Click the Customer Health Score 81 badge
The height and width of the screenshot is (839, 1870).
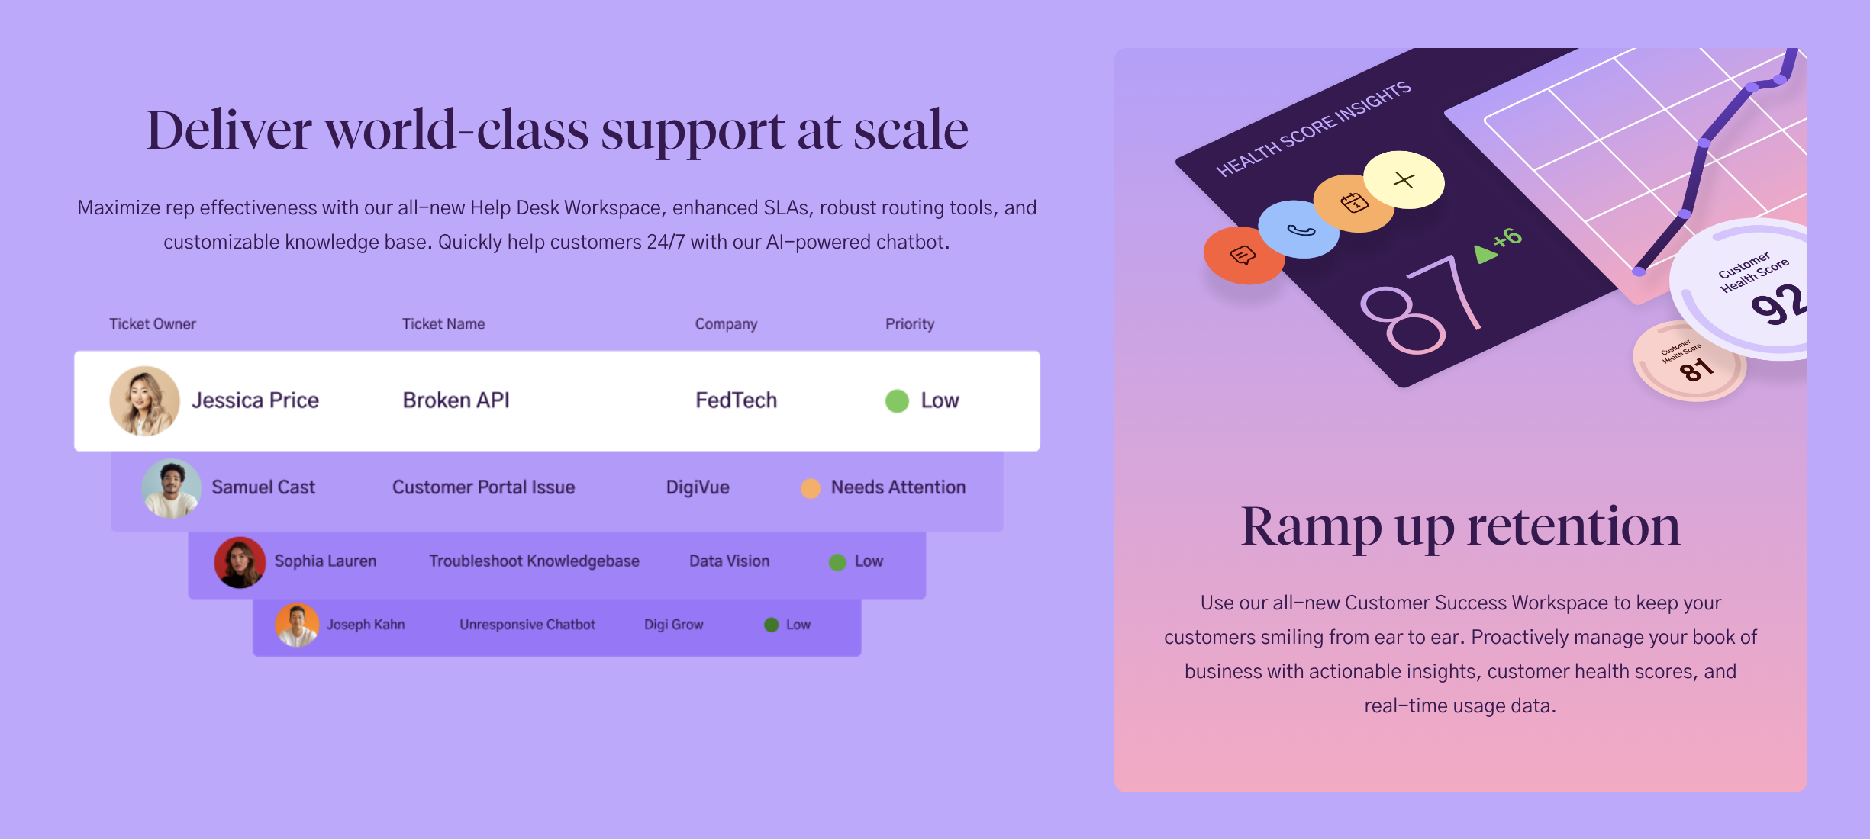[x=1689, y=361]
